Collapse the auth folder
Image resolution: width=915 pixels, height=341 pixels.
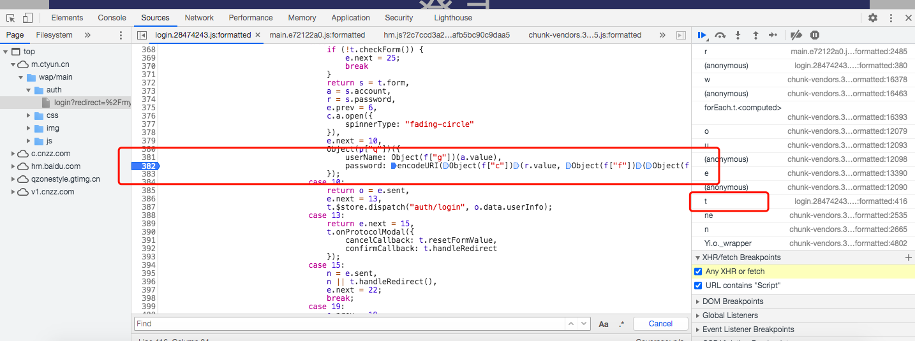coord(29,90)
